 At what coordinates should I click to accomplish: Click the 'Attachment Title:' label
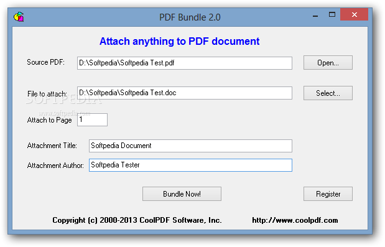pos(52,146)
